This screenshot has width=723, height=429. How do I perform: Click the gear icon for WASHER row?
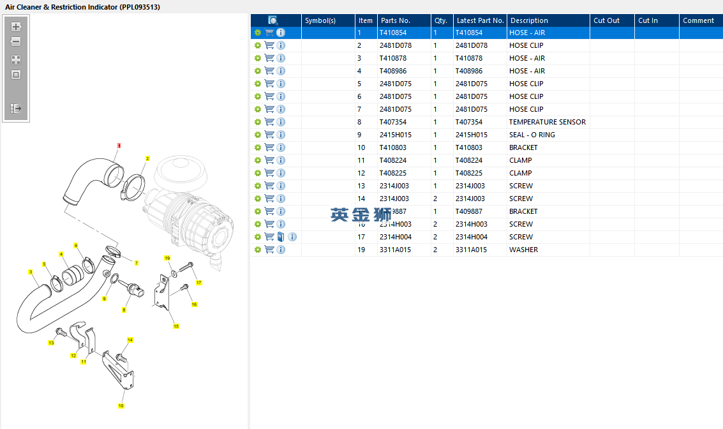[258, 250]
